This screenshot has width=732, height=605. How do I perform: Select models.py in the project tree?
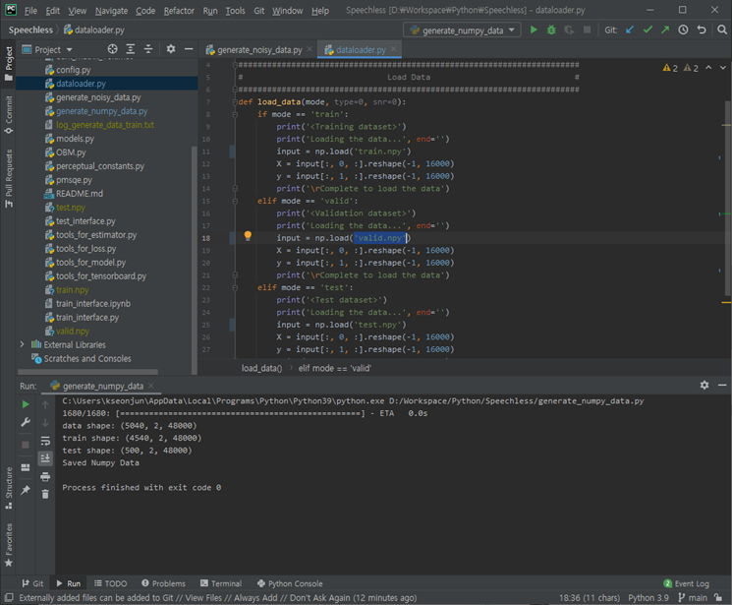(x=75, y=139)
